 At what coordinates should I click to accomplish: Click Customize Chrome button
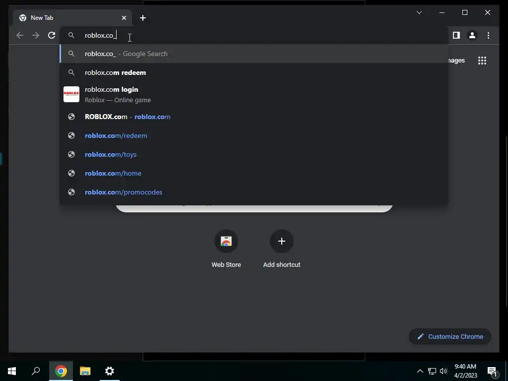click(450, 337)
